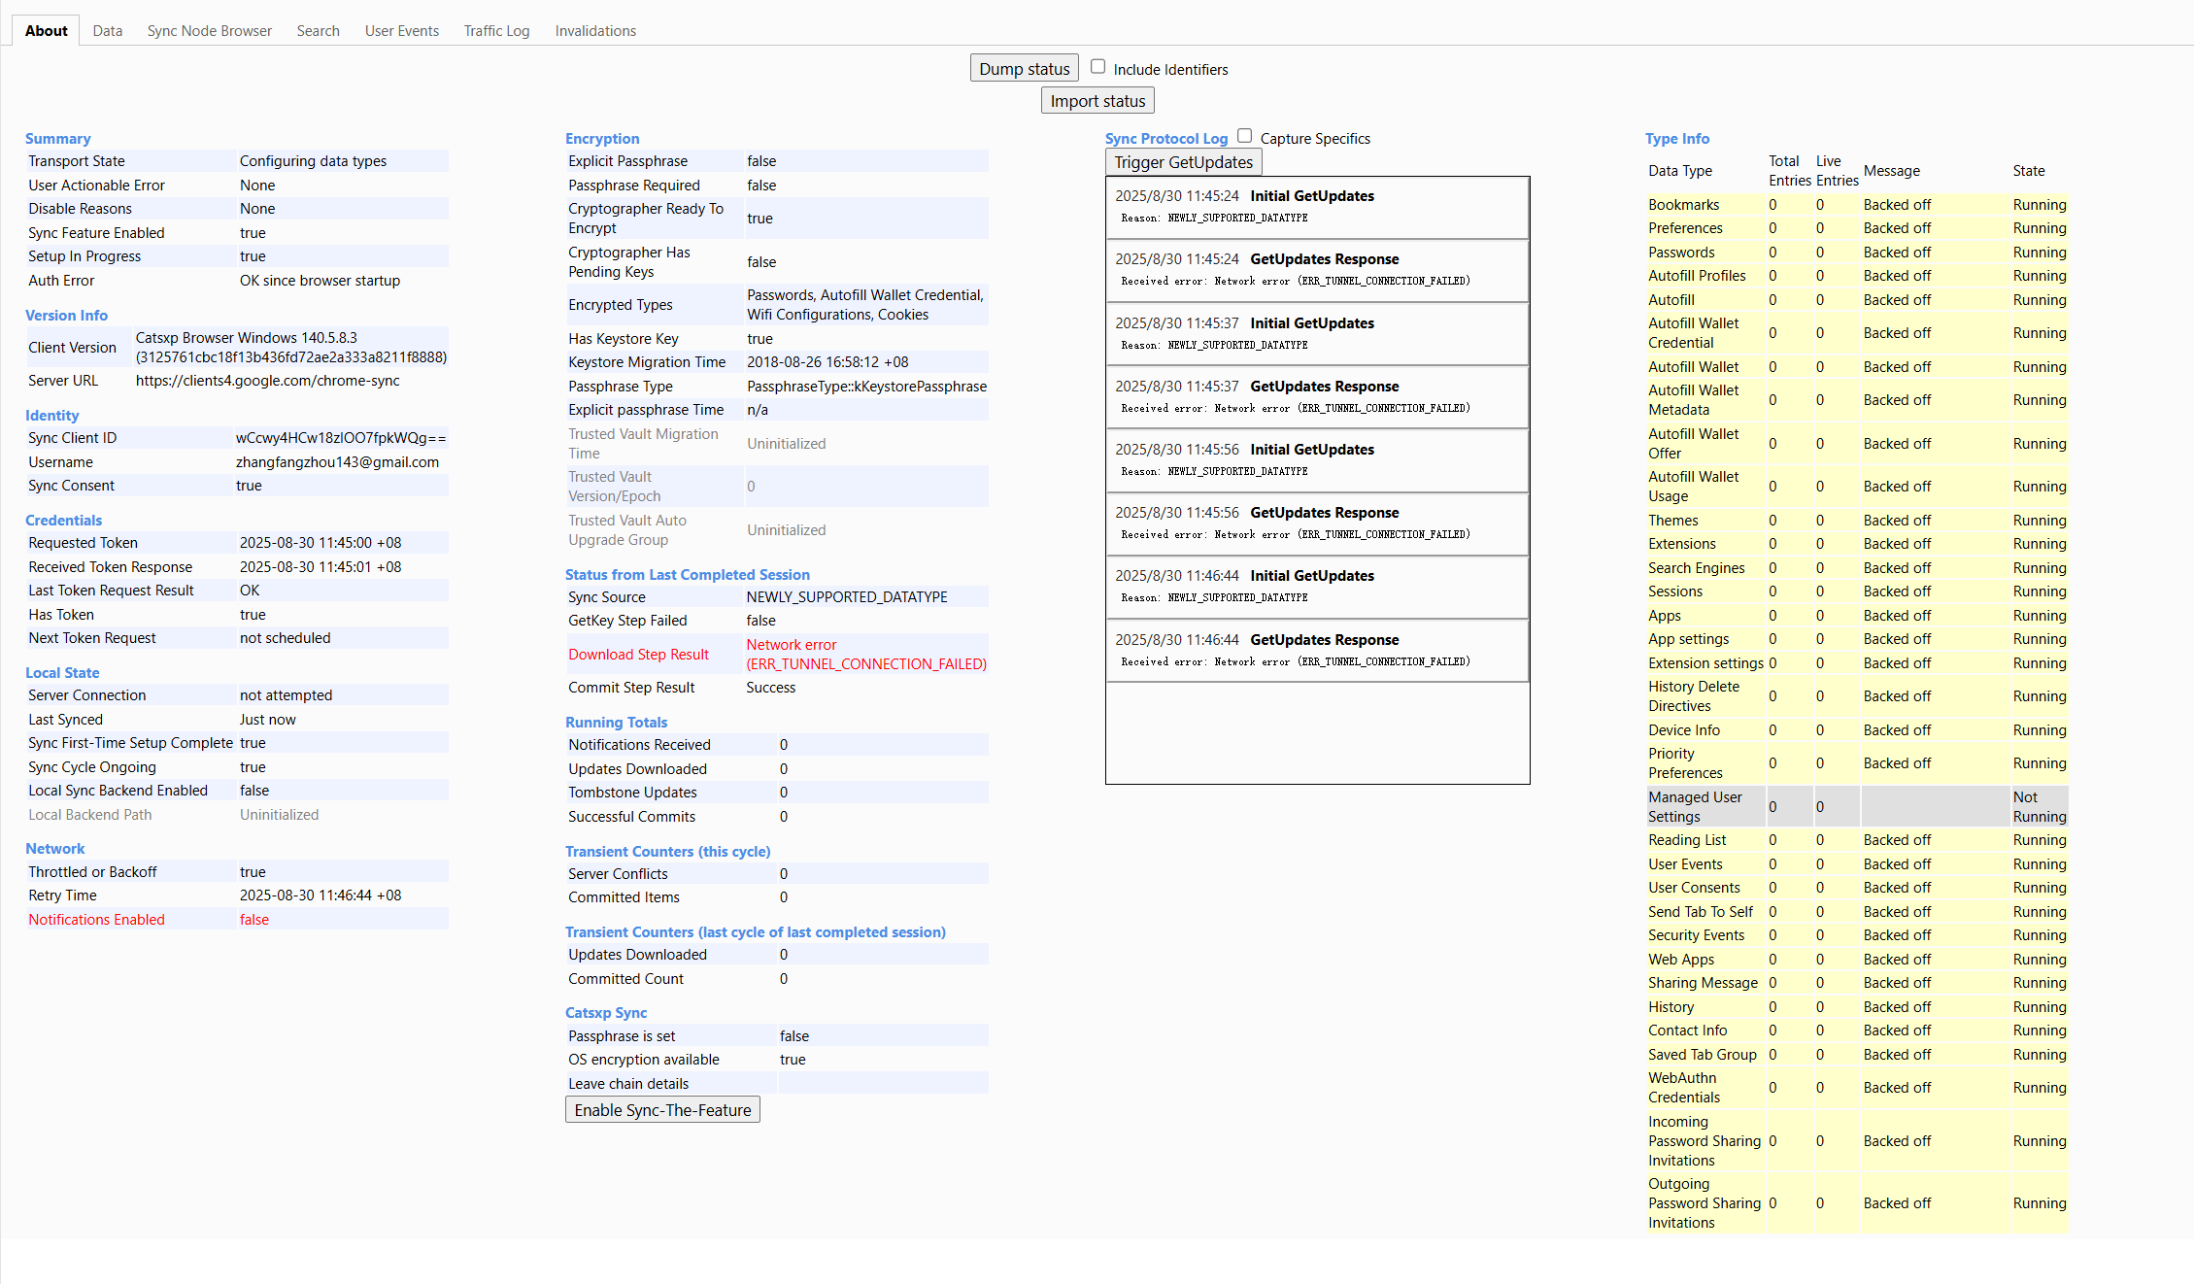
Task: Click the Send Tab To Self data type
Action: click(x=1701, y=912)
